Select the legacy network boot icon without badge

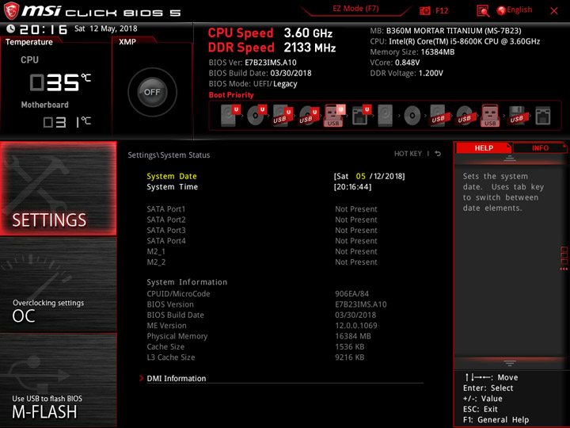pos(543,116)
